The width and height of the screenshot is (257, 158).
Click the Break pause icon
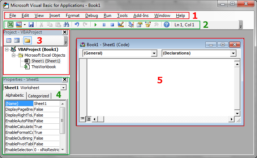[104, 25]
